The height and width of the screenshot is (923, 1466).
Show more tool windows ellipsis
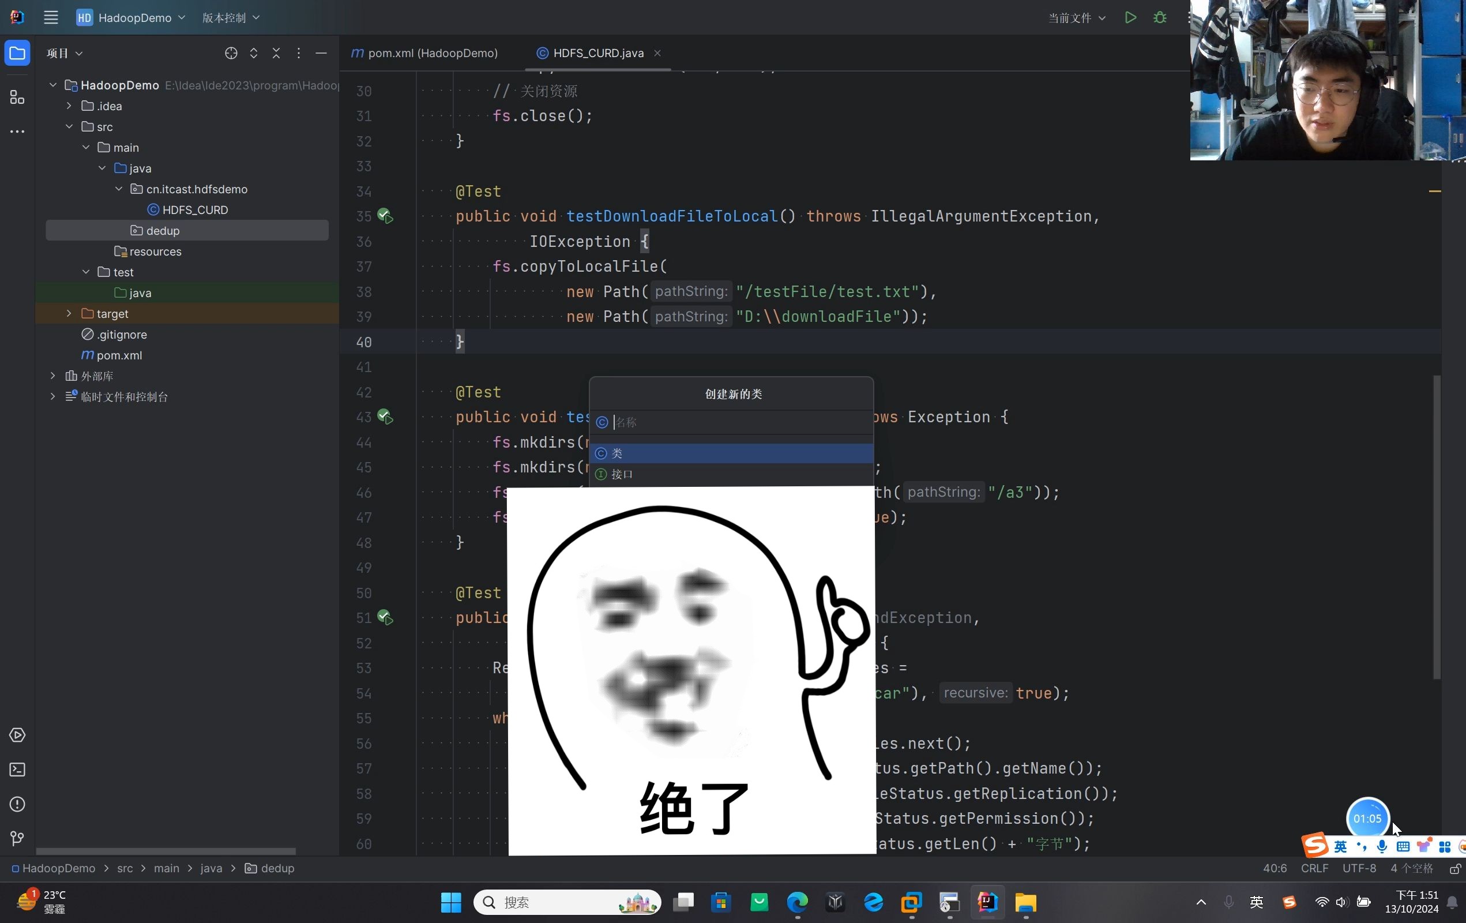[17, 132]
